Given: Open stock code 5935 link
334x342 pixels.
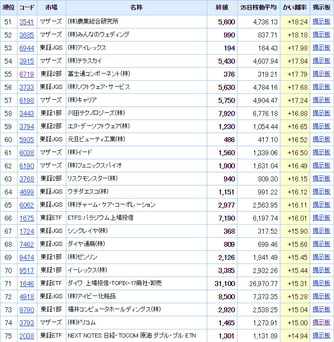Looking at the screenshot, I should (x=27, y=140).
